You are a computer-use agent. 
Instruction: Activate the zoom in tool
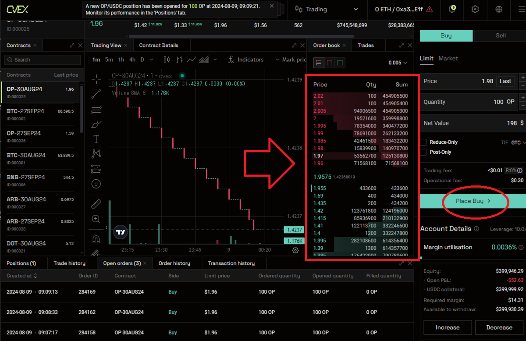[96, 219]
